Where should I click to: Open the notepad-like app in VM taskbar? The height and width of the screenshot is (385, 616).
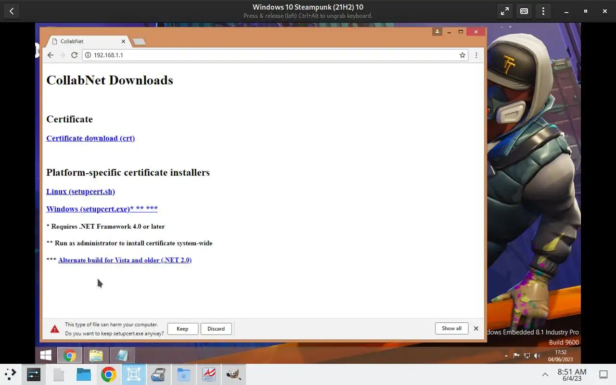tap(122, 356)
